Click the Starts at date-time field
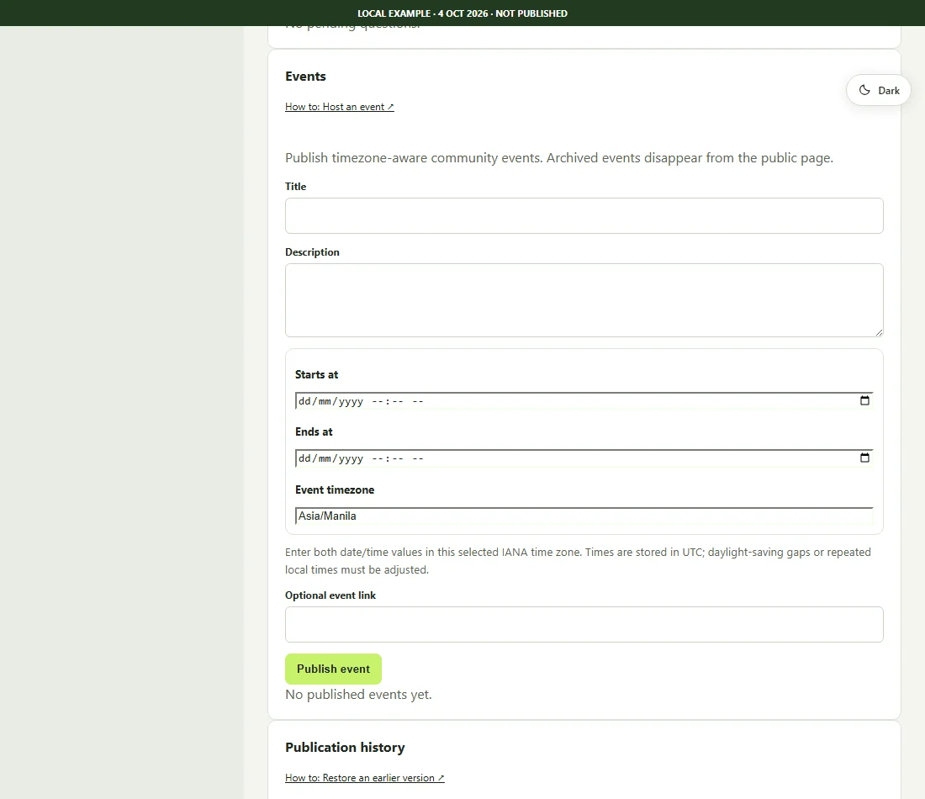Viewport: 925px width, 799px height. tap(584, 400)
